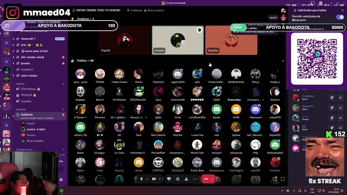Click 88 en el público in sidebar
347x195 pixels.
(x=35, y=141)
